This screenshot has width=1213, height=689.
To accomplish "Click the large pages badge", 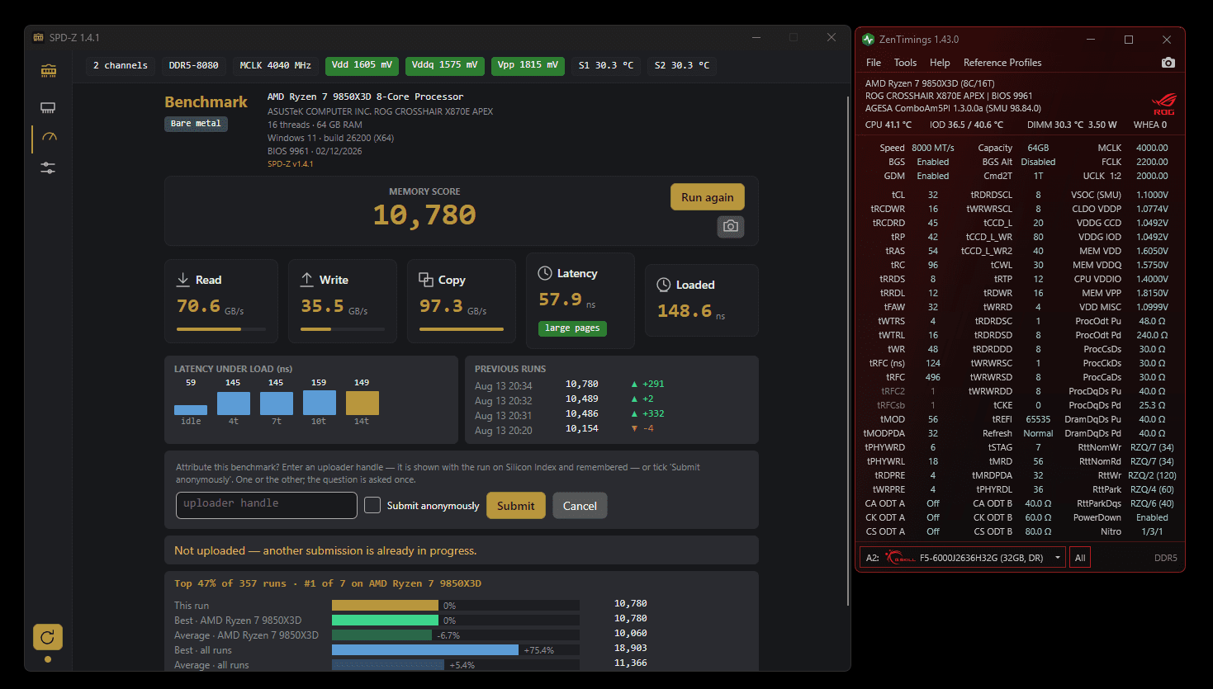I will (572, 328).
